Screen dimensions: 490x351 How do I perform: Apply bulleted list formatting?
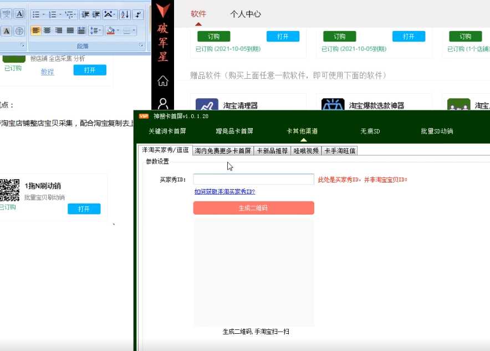point(36,14)
